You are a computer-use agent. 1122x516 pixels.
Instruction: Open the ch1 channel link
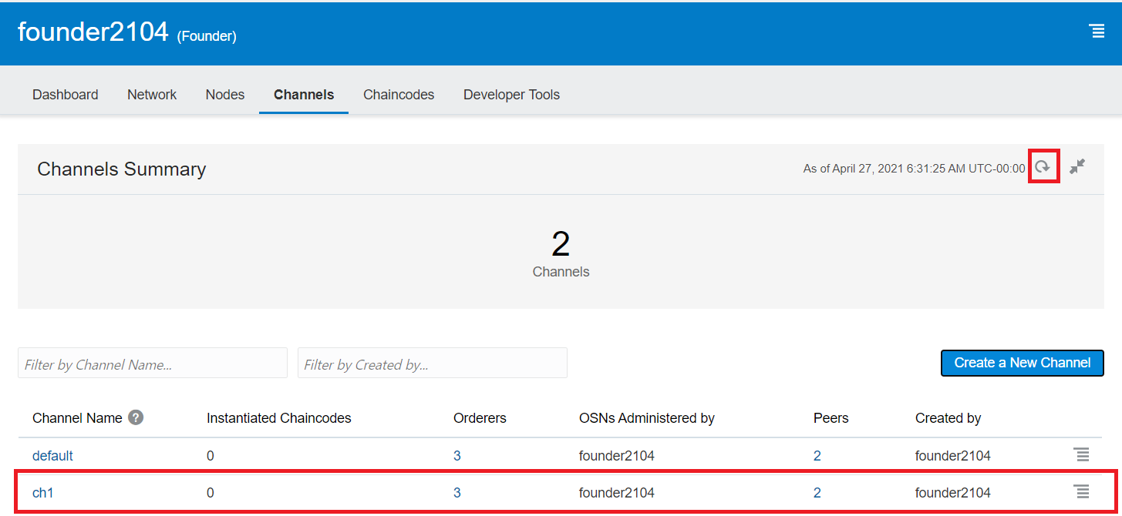43,493
